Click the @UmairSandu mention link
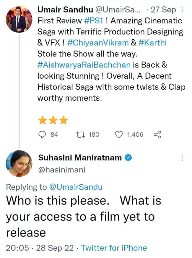 coord(75,187)
